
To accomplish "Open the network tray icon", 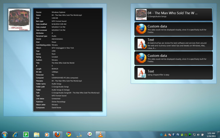I will [194, 135].
